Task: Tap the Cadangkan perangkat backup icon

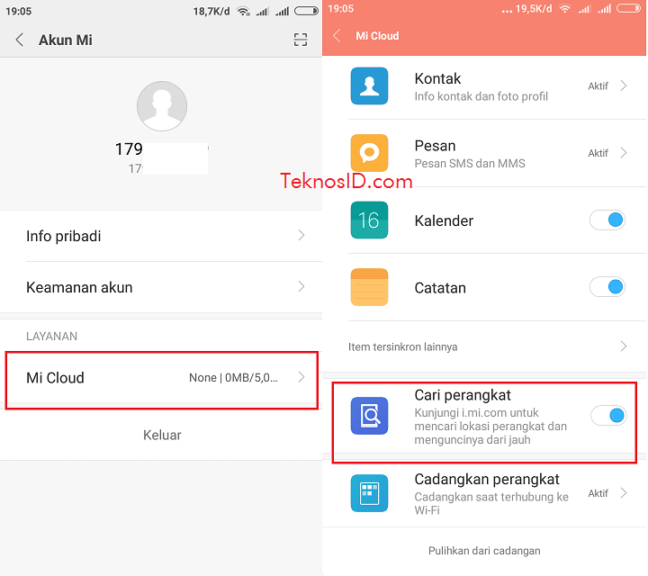Action: [369, 493]
